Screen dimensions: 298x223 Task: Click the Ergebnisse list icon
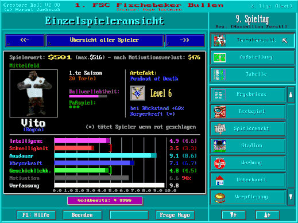(x=219, y=95)
